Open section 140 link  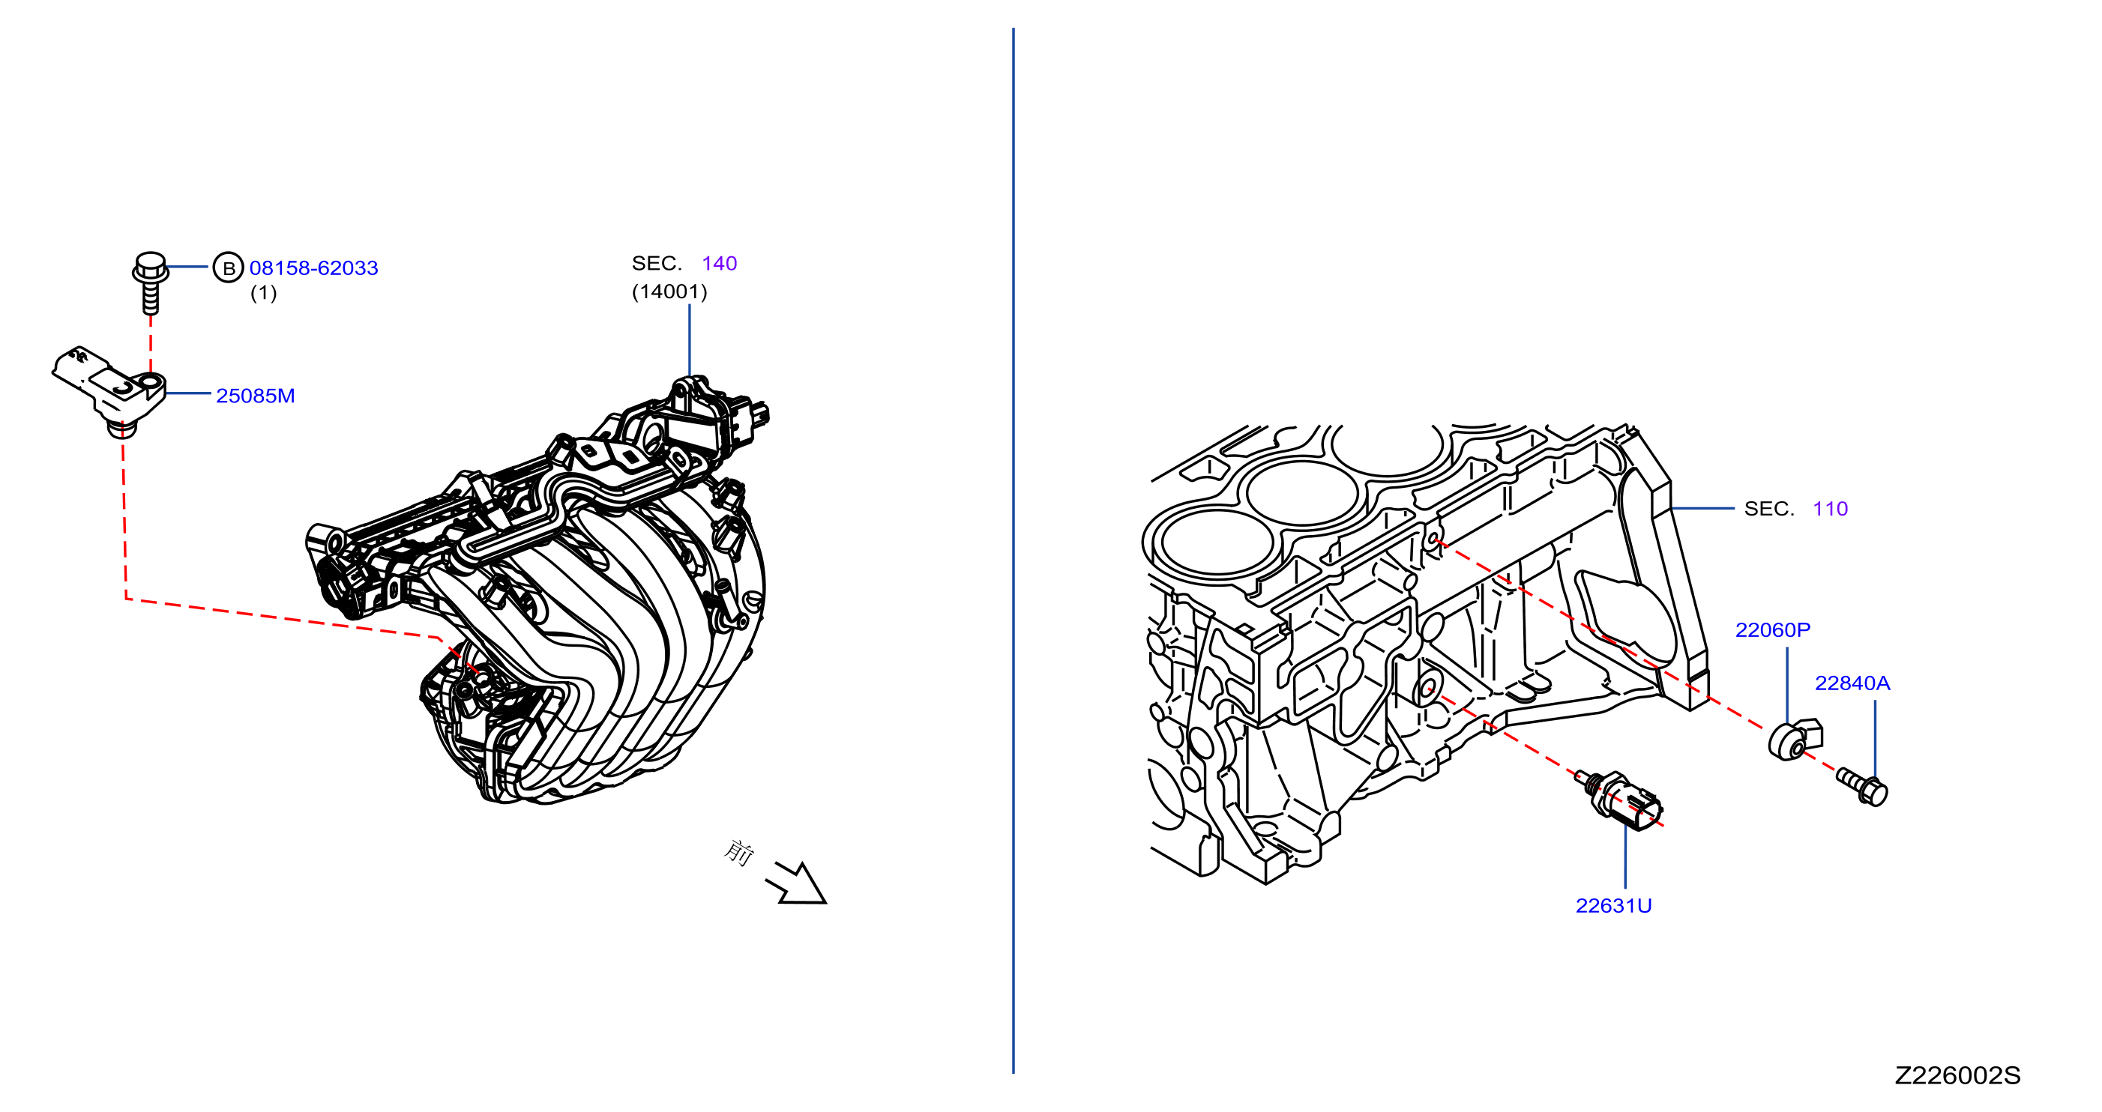pos(719,263)
